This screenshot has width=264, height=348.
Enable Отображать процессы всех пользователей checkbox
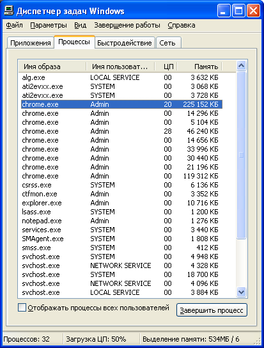point(22,308)
